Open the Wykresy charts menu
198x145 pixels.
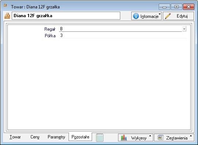[136, 138]
